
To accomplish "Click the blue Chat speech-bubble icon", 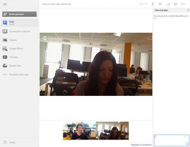I will click(5, 23).
